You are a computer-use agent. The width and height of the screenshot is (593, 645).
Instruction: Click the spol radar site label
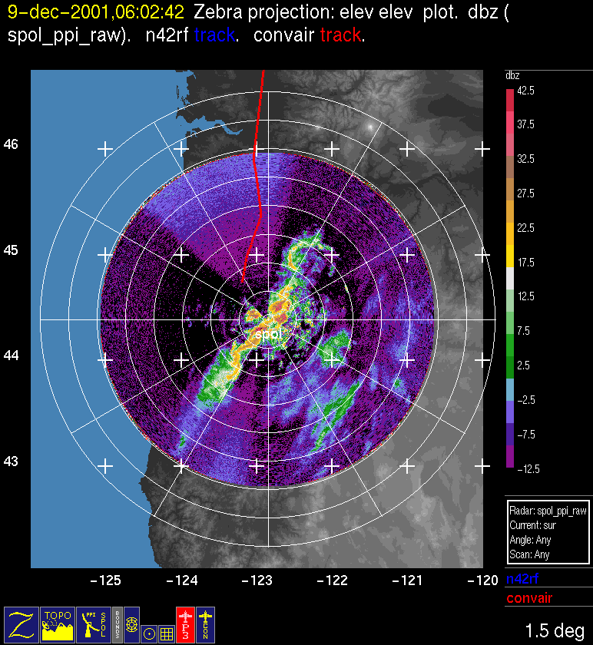pyautogui.click(x=268, y=334)
